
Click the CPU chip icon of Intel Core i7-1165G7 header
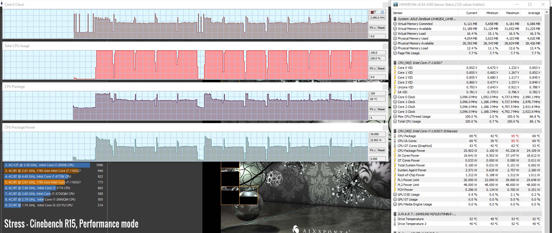(395, 63)
